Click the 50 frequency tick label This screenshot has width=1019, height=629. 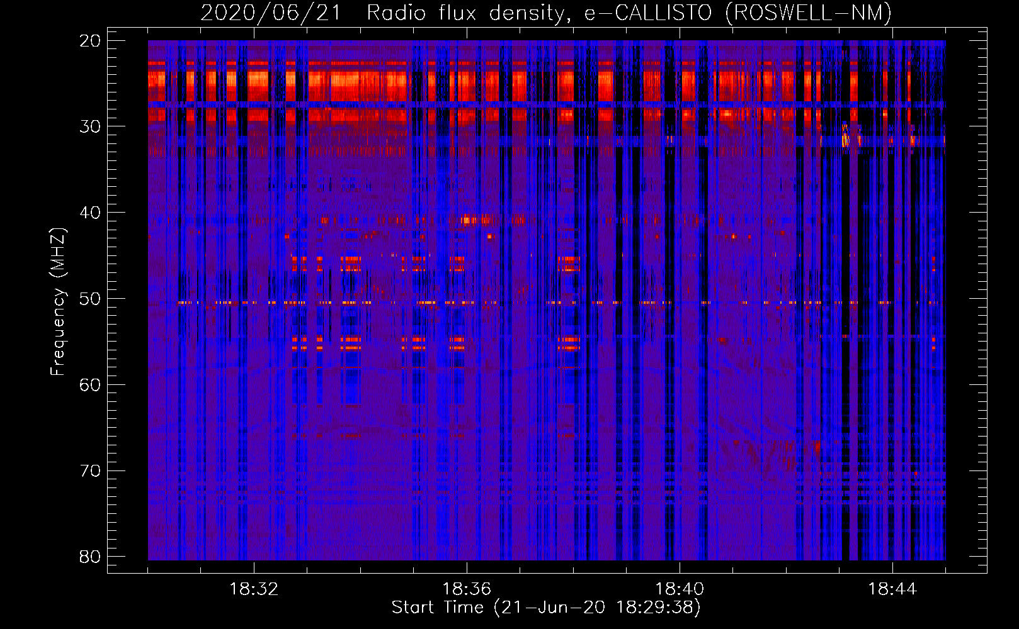(x=90, y=299)
